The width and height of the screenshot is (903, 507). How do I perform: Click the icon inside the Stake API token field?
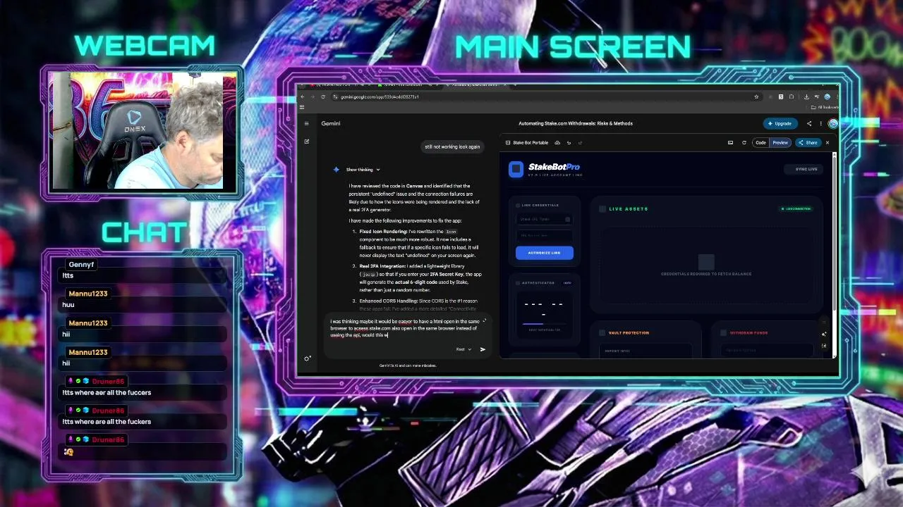pyautogui.click(x=567, y=219)
